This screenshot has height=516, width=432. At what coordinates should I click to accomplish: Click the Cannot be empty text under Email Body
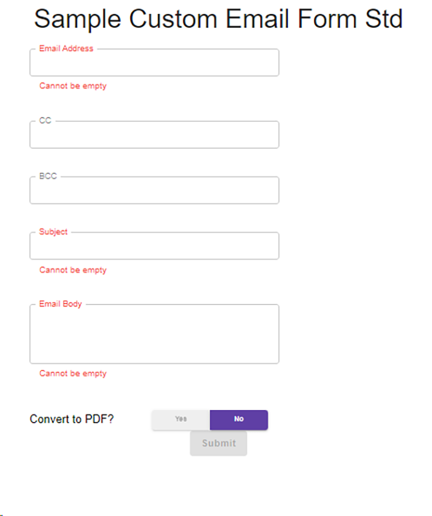[73, 374]
